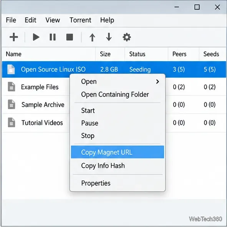This screenshot has width=227, height=227.
Task: Open the File menu
Action: click(11, 20)
